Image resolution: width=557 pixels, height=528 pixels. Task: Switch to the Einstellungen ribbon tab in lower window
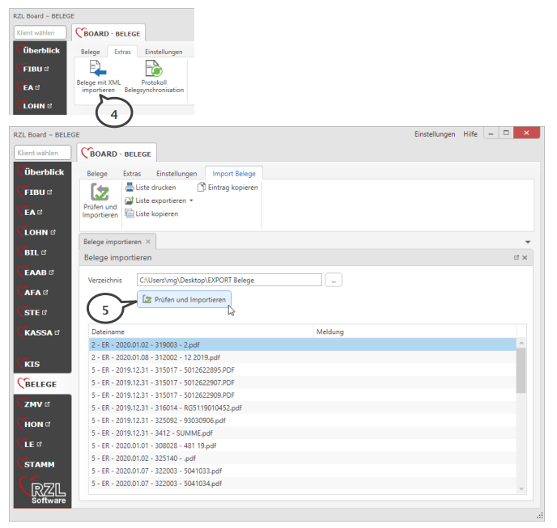point(176,173)
